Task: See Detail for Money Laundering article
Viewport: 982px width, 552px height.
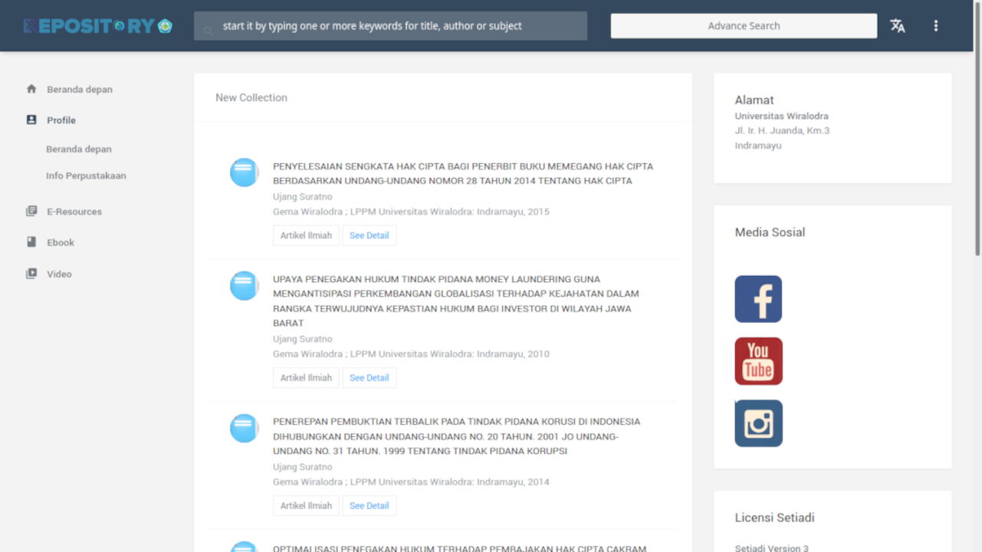Action: pyautogui.click(x=369, y=378)
